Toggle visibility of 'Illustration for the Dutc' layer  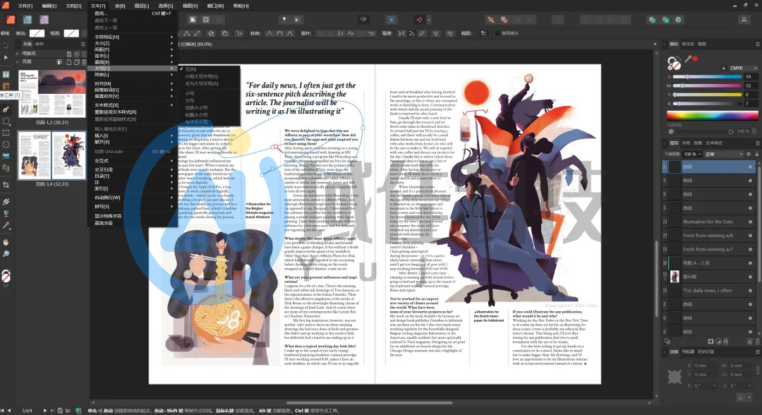click(x=750, y=222)
